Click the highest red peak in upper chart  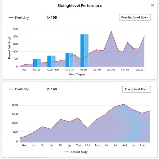[111, 31]
